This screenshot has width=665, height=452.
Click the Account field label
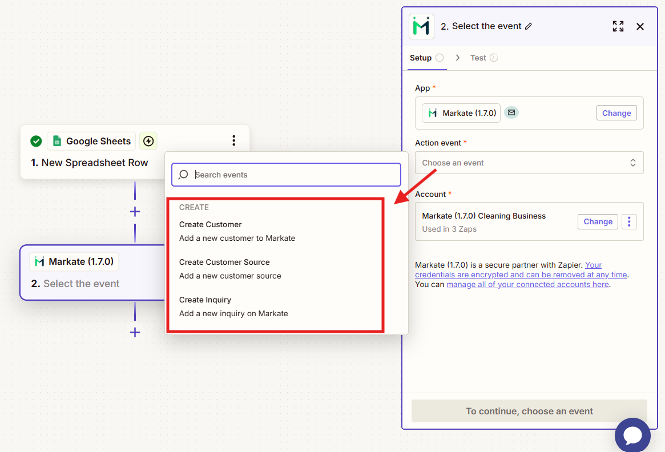(430, 194)
